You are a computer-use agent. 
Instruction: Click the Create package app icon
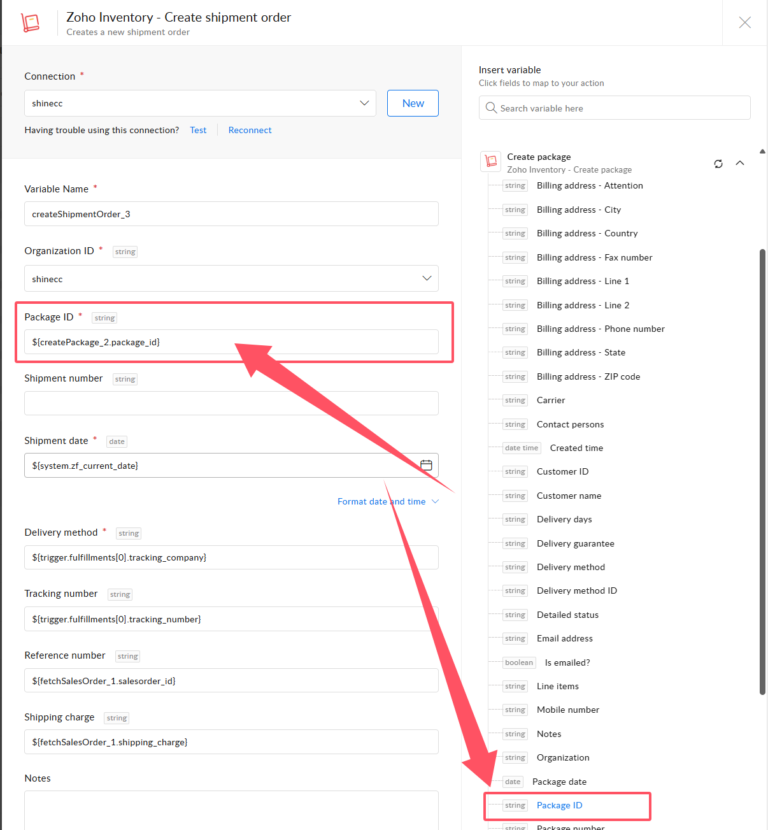coord(491,161)
